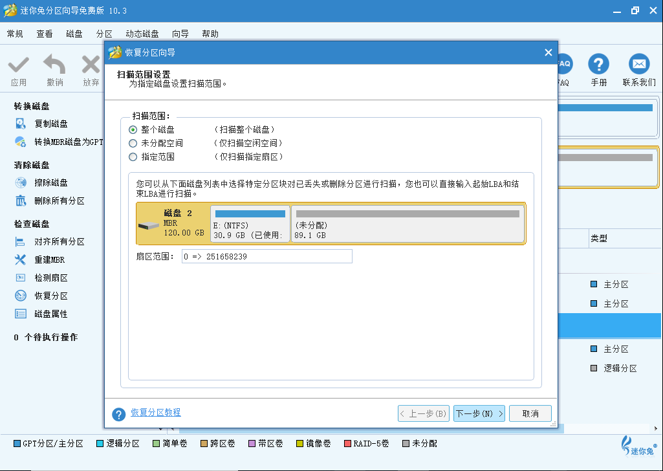Click the FAQ icon in the toolbar
Image resolution: width=663 pixels, height=471 pixels.
(565, 64)
